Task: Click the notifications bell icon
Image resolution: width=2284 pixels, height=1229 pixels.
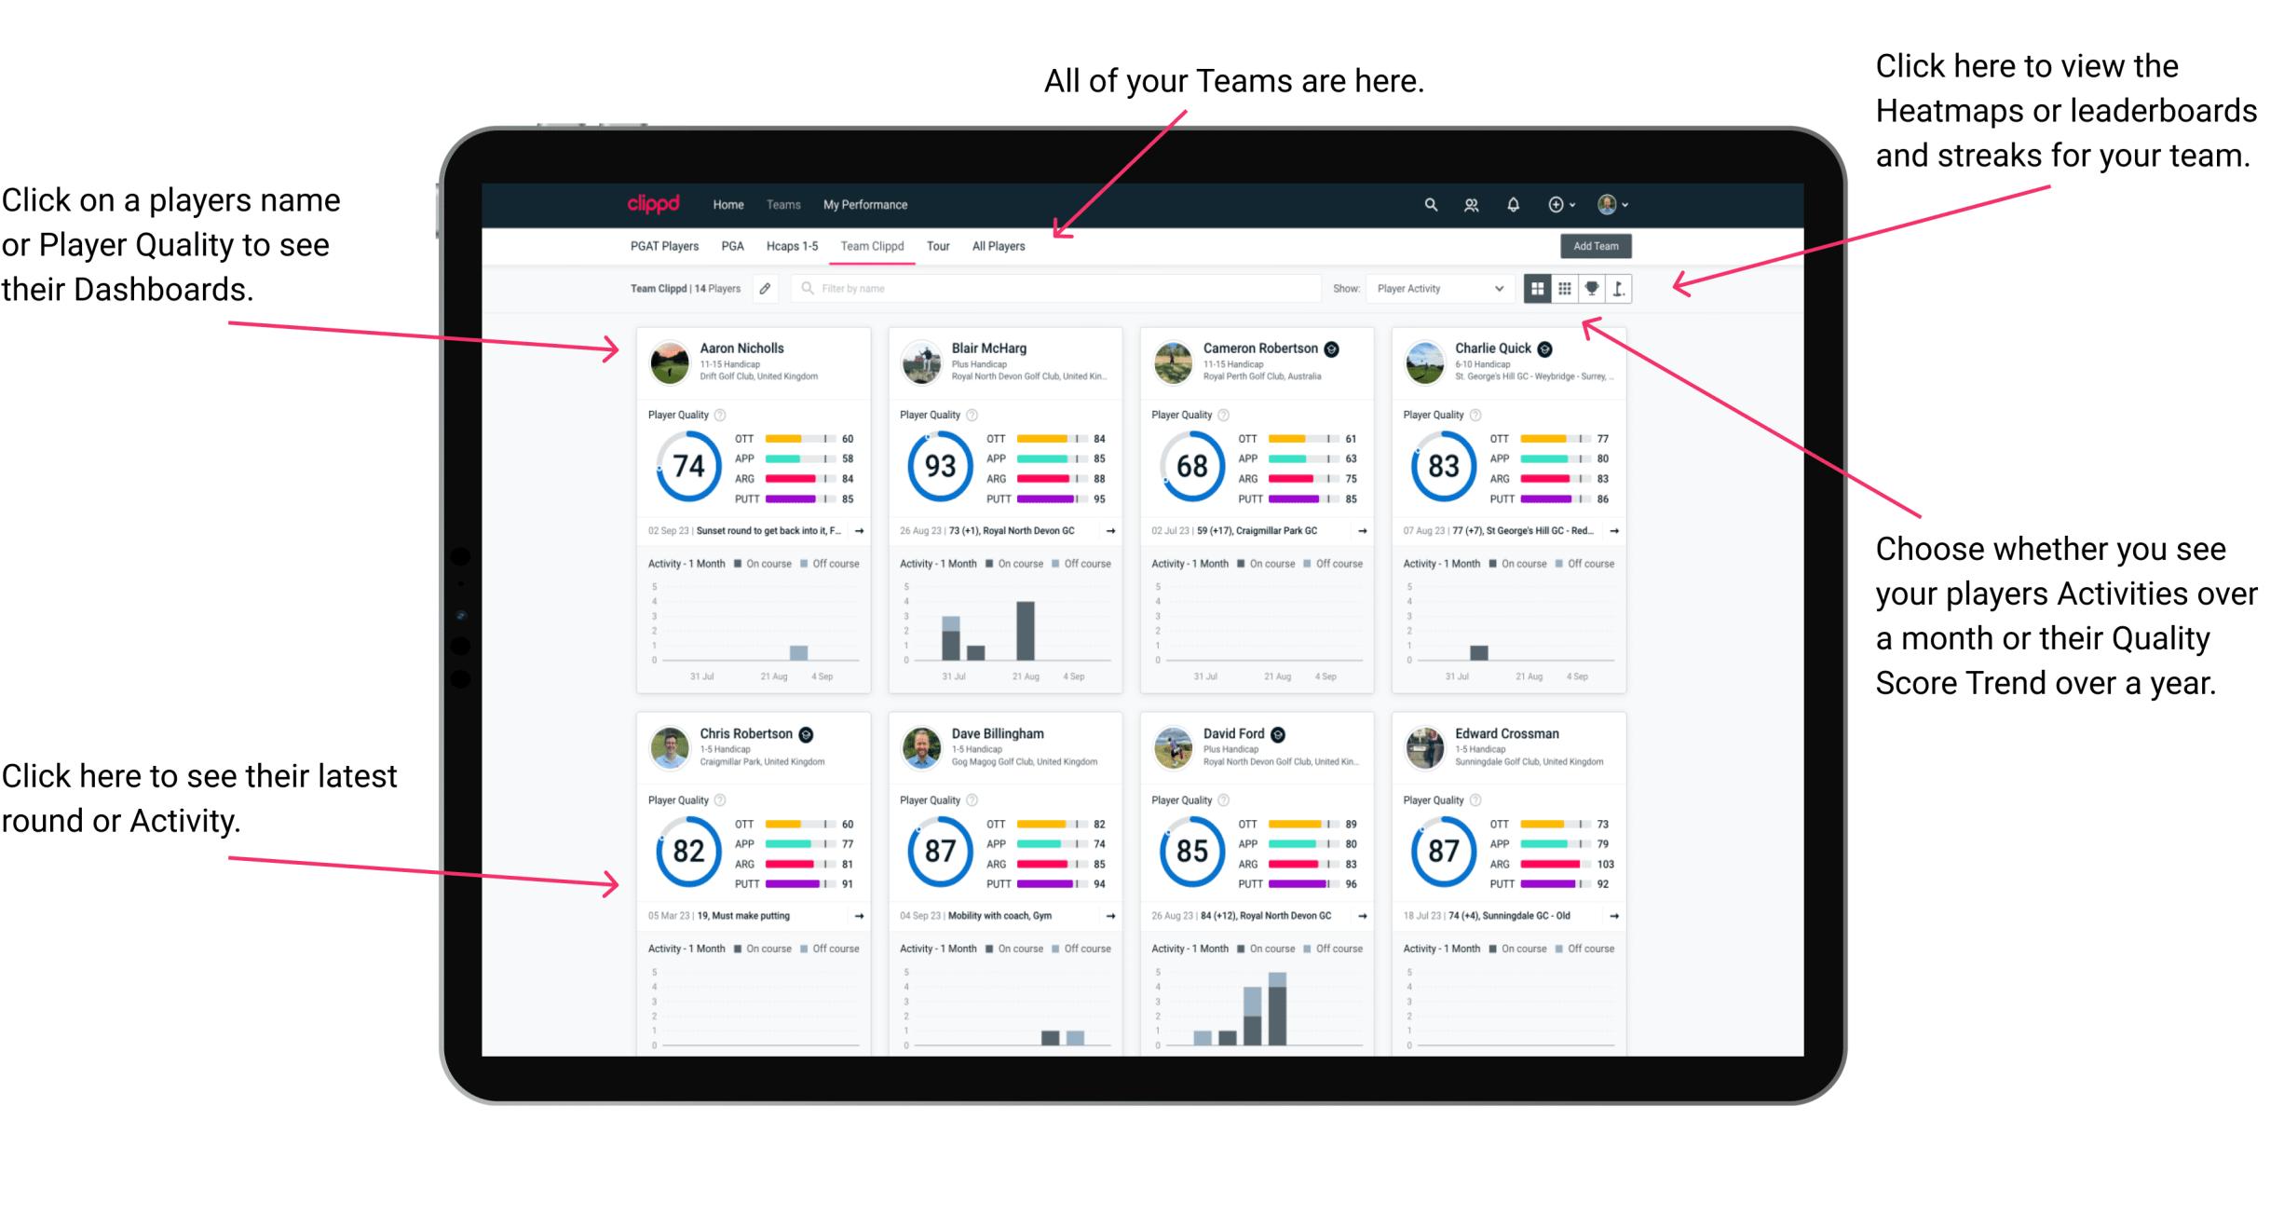Action: [1513, 206]
